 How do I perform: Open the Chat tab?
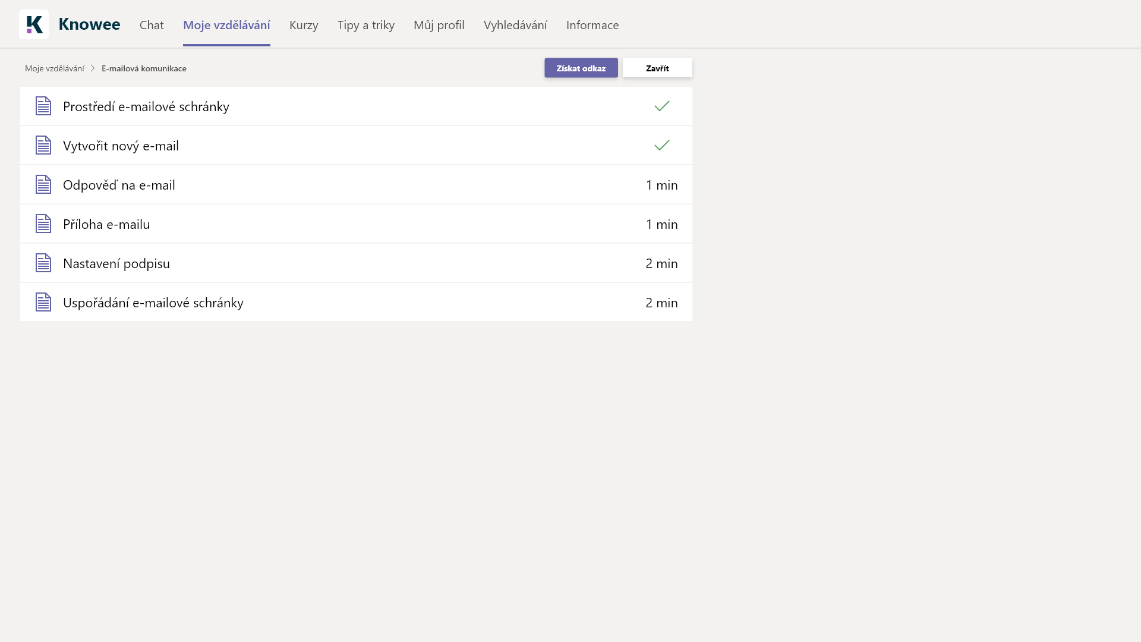[x=152, y=25]
